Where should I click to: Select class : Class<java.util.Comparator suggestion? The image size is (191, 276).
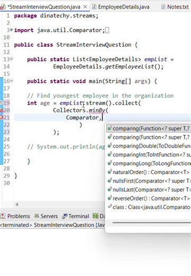click(x=149, y=207)
